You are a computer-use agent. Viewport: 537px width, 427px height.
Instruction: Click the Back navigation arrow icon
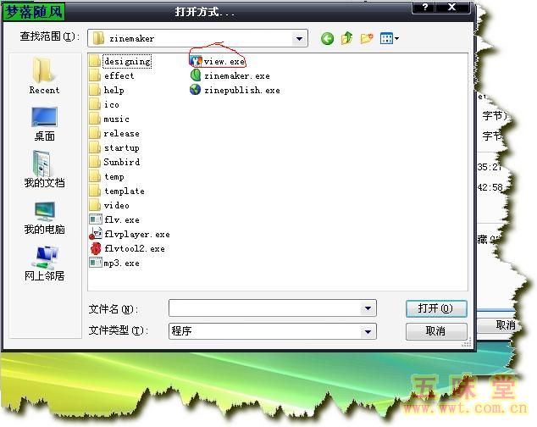[327, 38]
